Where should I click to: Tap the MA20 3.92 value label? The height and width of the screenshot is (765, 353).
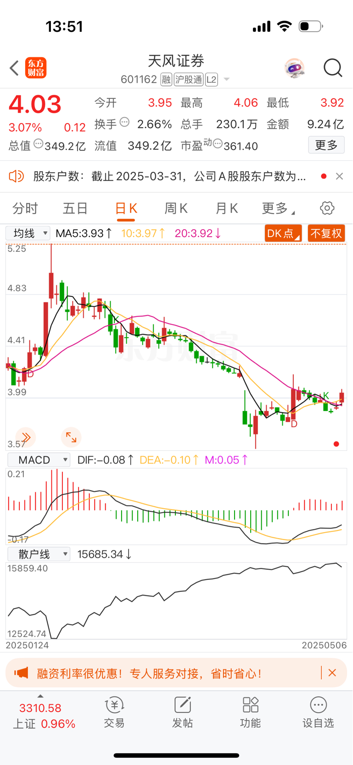pos(198,233)
